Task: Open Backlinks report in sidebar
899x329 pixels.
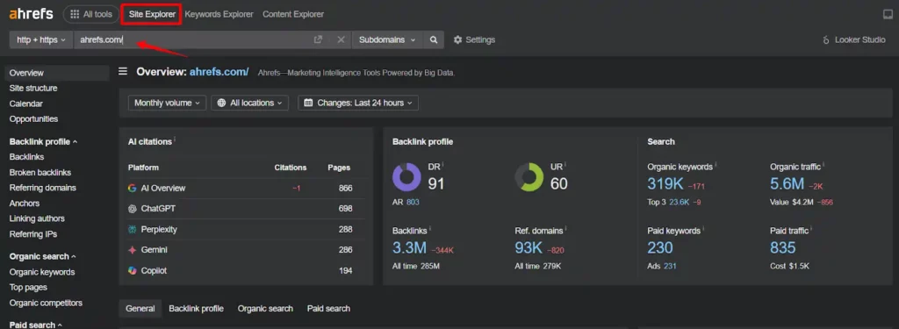Action: [26, 156]
